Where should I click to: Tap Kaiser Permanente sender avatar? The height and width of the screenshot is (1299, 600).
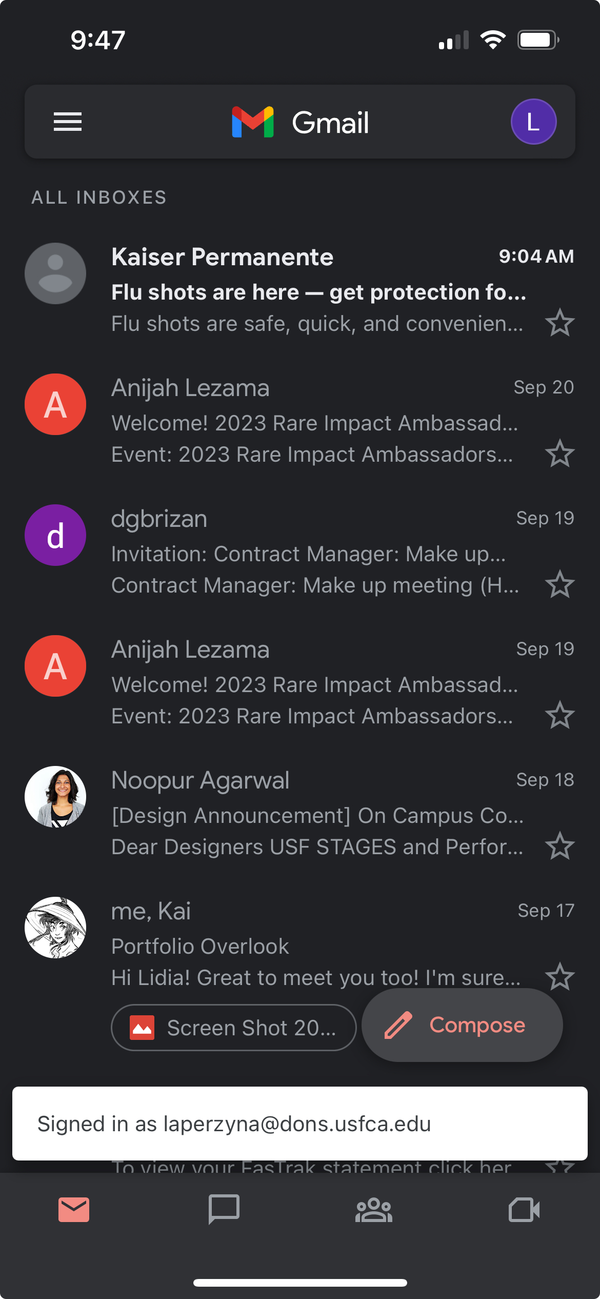pos(55,273)
